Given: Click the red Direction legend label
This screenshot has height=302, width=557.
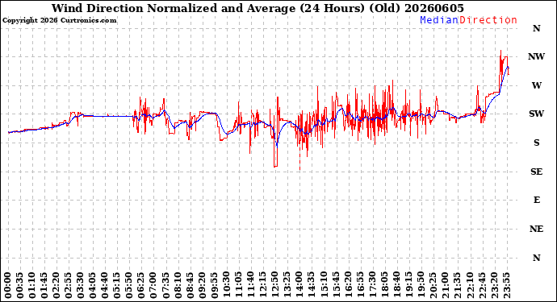Looking at the screenshot, I should pyautogui.click(x=488, y=20).
